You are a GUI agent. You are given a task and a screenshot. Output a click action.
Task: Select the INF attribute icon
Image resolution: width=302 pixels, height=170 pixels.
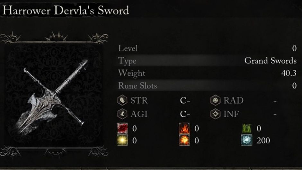coord(215,114)
